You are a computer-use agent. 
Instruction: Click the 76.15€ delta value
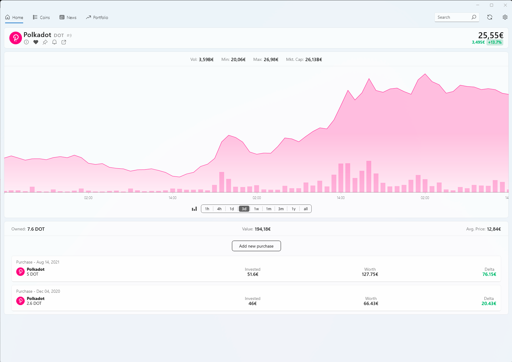point(489,274)
